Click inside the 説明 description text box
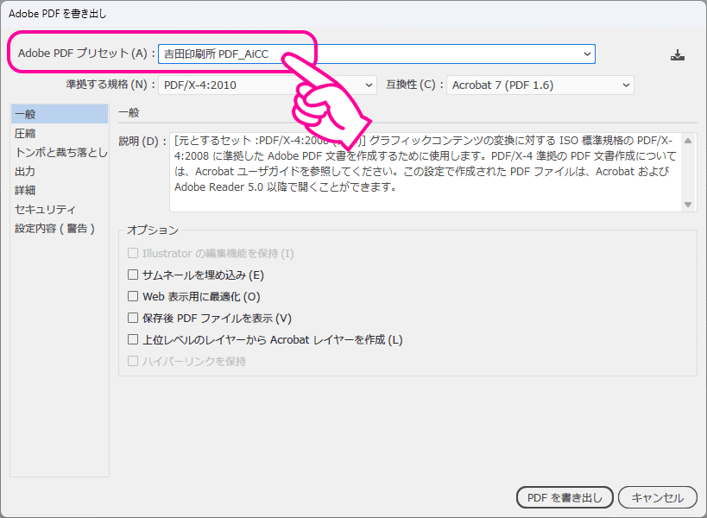Image resolution: width=707 pixels, height=518 pixels. (x=426, y=172)
